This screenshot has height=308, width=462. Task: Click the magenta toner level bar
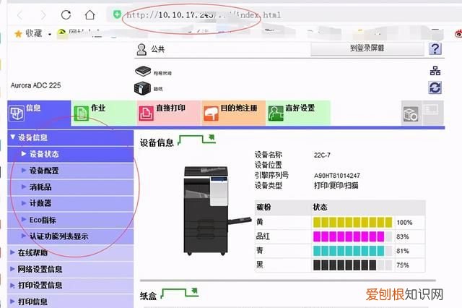[x=352, y=236]
